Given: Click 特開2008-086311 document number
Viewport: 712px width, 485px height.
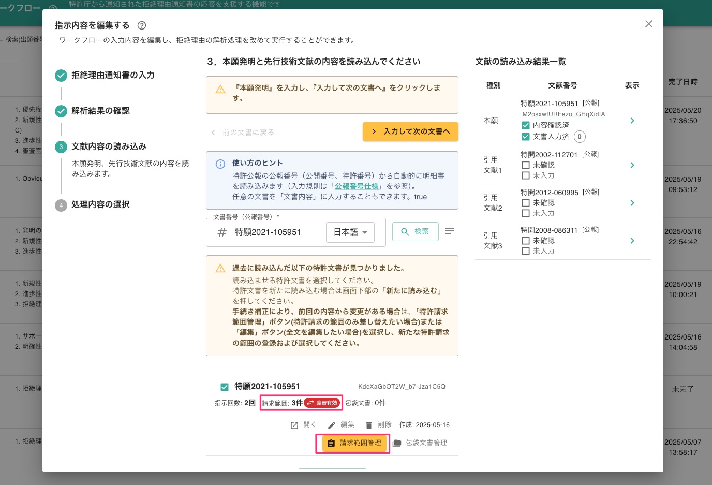Looking at the screenshot, I should coord(549,230).
